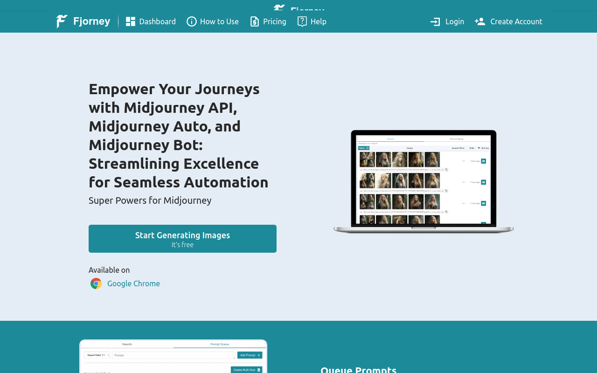Open the Google Chrome text link
Viewport: 597px width, 373px height.
[133, 283]
